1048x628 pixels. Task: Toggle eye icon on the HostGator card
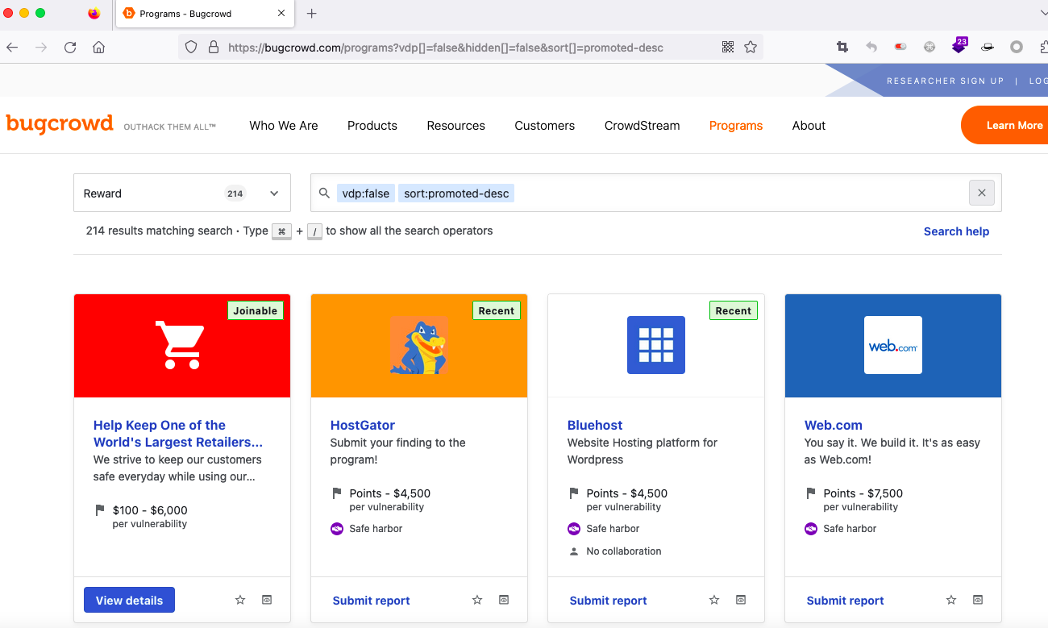click(504, 600)
